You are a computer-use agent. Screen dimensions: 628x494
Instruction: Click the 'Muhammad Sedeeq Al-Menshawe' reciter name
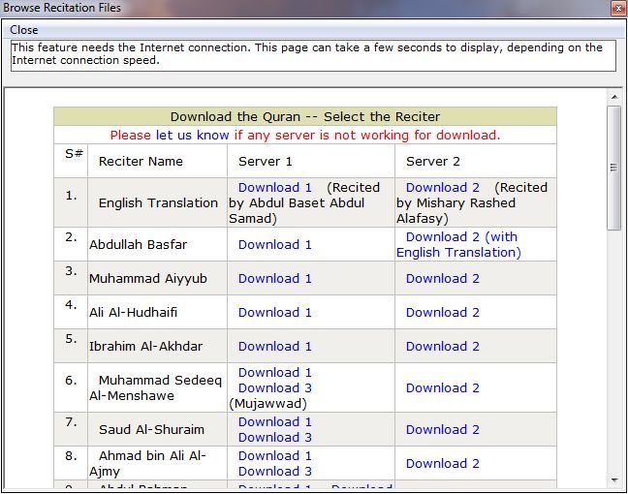[155, 387]
